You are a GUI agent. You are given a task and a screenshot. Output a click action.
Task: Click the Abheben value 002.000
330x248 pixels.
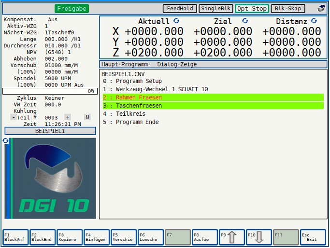pos(56,59)
